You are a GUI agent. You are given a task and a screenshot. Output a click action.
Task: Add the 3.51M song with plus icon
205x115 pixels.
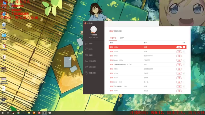click(184, 73)
